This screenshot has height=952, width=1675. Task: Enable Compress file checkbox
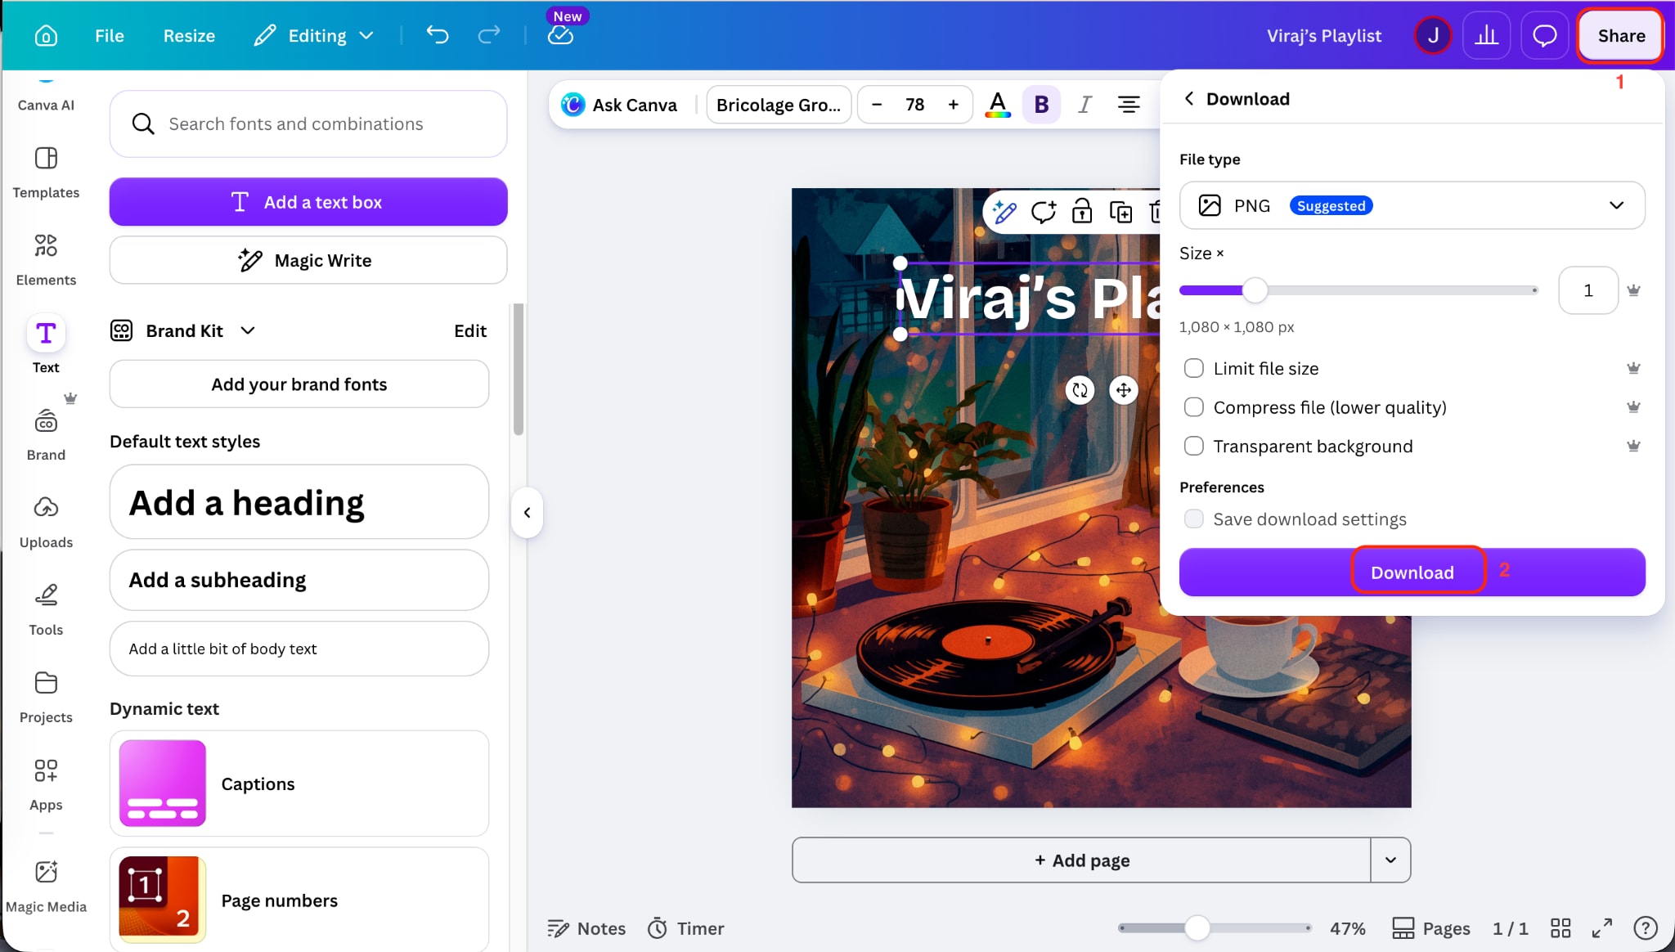1194,406
